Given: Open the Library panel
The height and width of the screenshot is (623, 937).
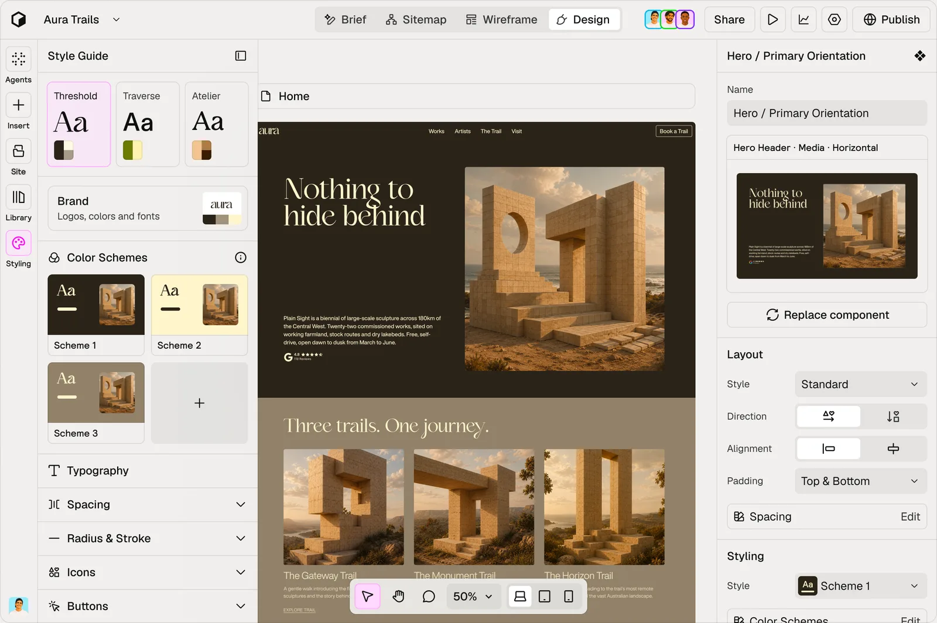Looking at the screenshot, I should coord(19,204).
